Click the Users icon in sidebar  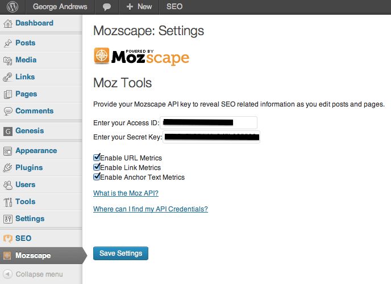(x=8, y=185)
